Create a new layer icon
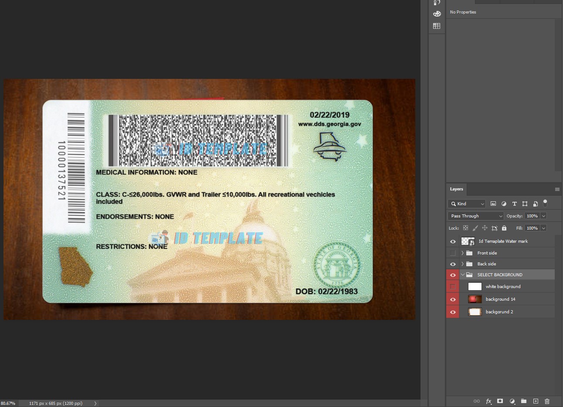 [536, 401]
